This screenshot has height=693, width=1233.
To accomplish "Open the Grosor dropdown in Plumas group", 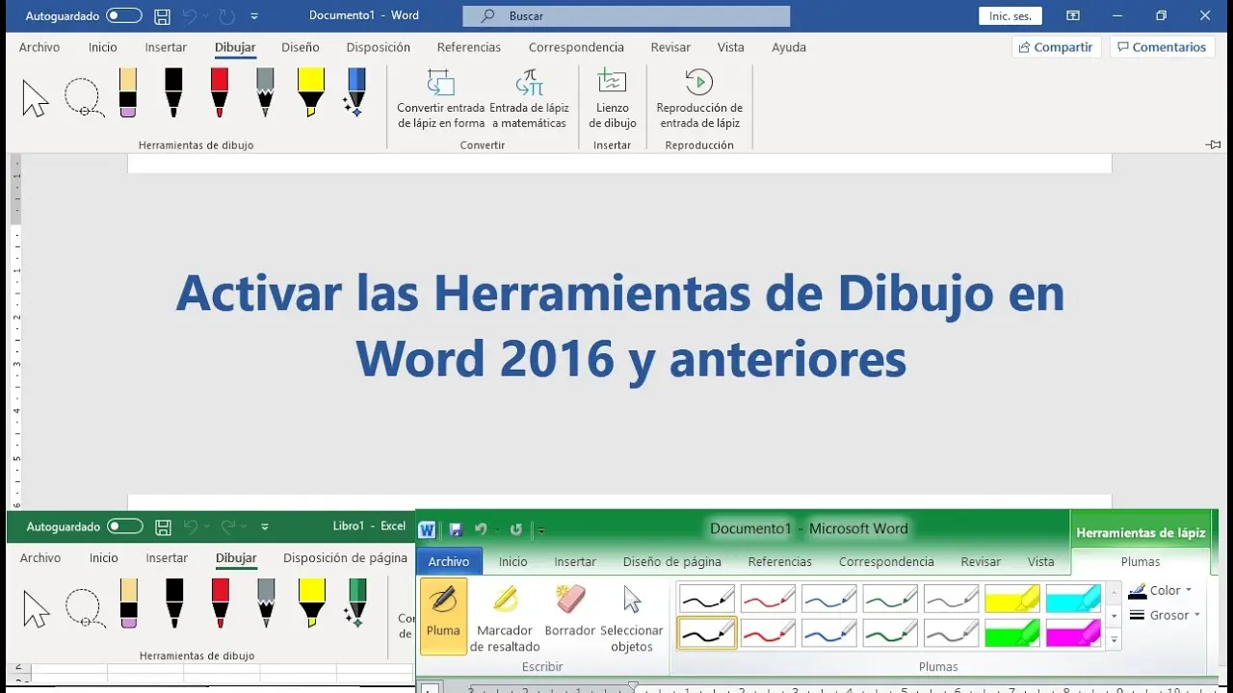I will click(x=1165, y=615).
